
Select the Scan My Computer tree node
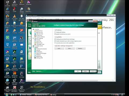[39, 38]
